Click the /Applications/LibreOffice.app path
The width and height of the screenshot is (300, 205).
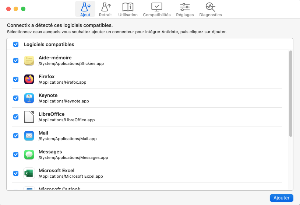click(x=67, y=120)
